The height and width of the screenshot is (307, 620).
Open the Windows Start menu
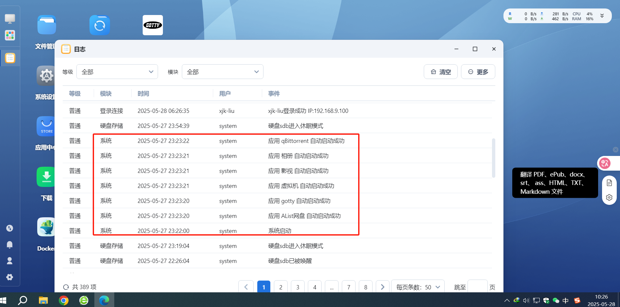pyautogui.click(x=3, y=300)
